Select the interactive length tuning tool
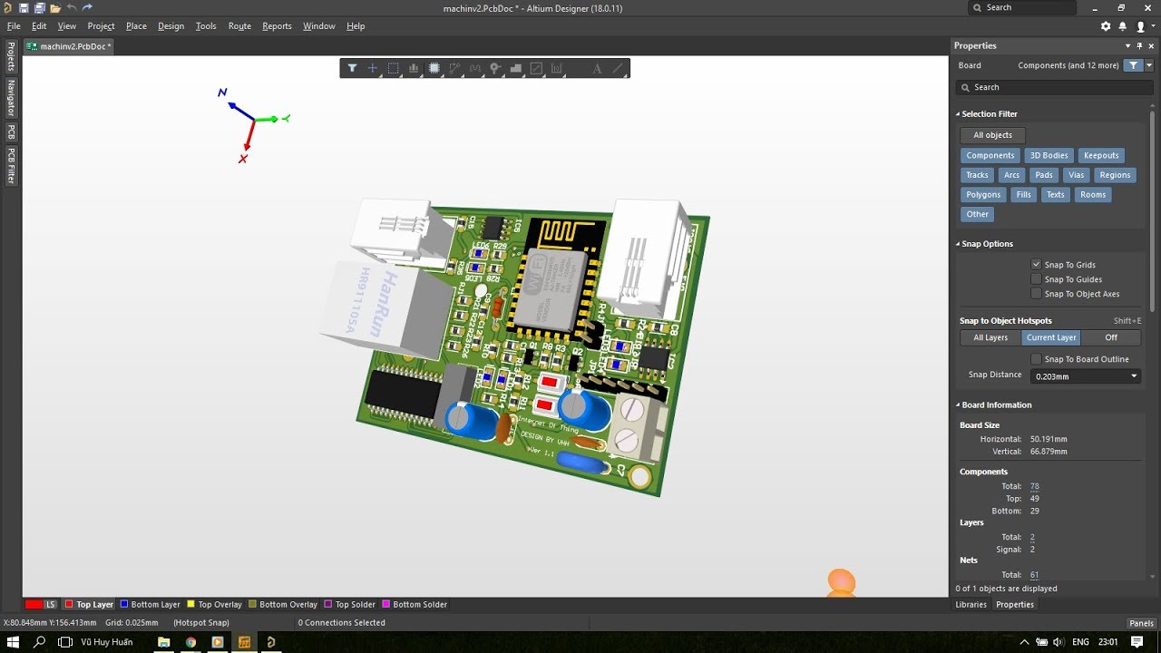 tap(475, 68)
